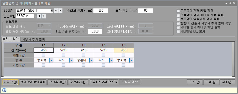Click F.L 기준 위치 input field
Screen dimensions: 238x94
coord(95,31)
